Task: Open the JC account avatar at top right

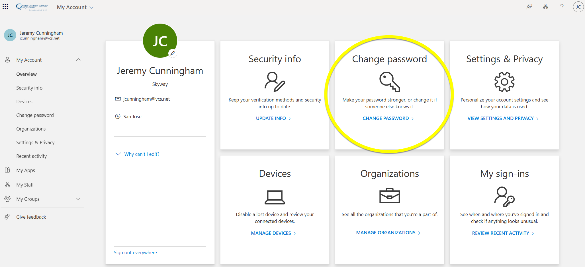Action: [x=578, y=7]
